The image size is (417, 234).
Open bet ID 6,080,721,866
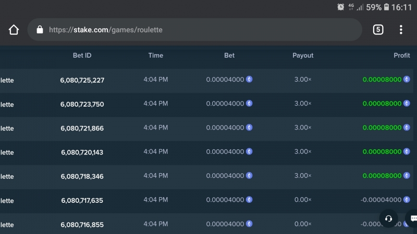[82, 128]
